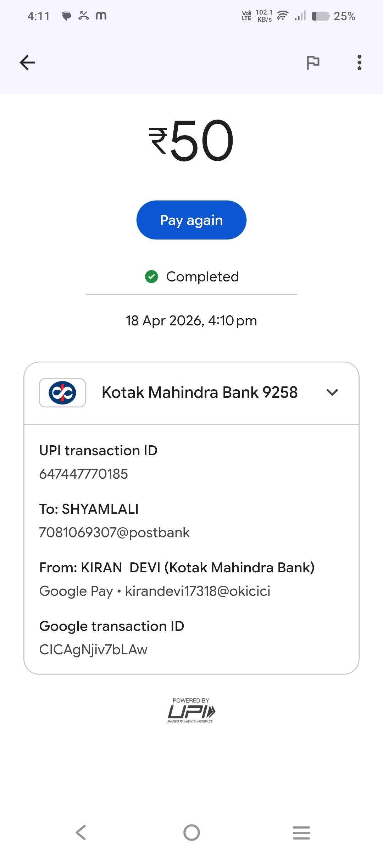The height and width of the screenshot is (853, 383).
Task: Tap the sender kirandevi17318@okicici address
Action: [198, 591]
